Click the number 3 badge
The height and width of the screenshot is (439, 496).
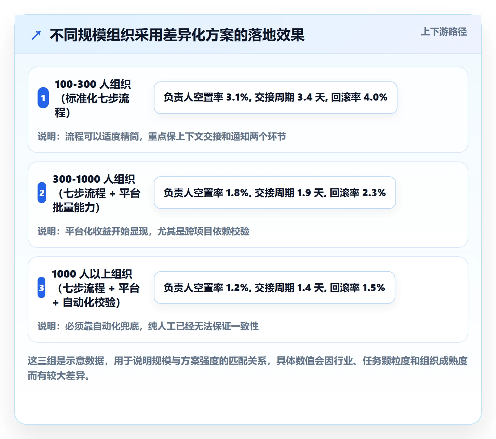click(x=41, y=287)
